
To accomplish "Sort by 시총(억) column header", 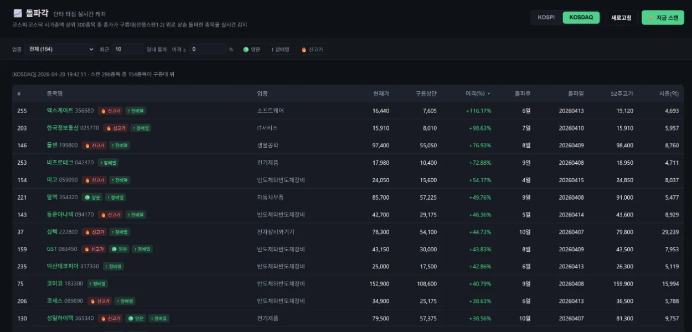I will 669,94.
